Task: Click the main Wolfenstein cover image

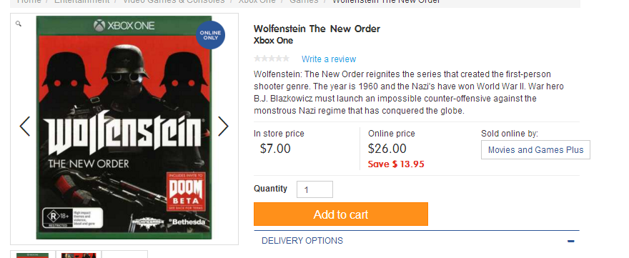Action: pyautogui.click(x=124, y=128)
